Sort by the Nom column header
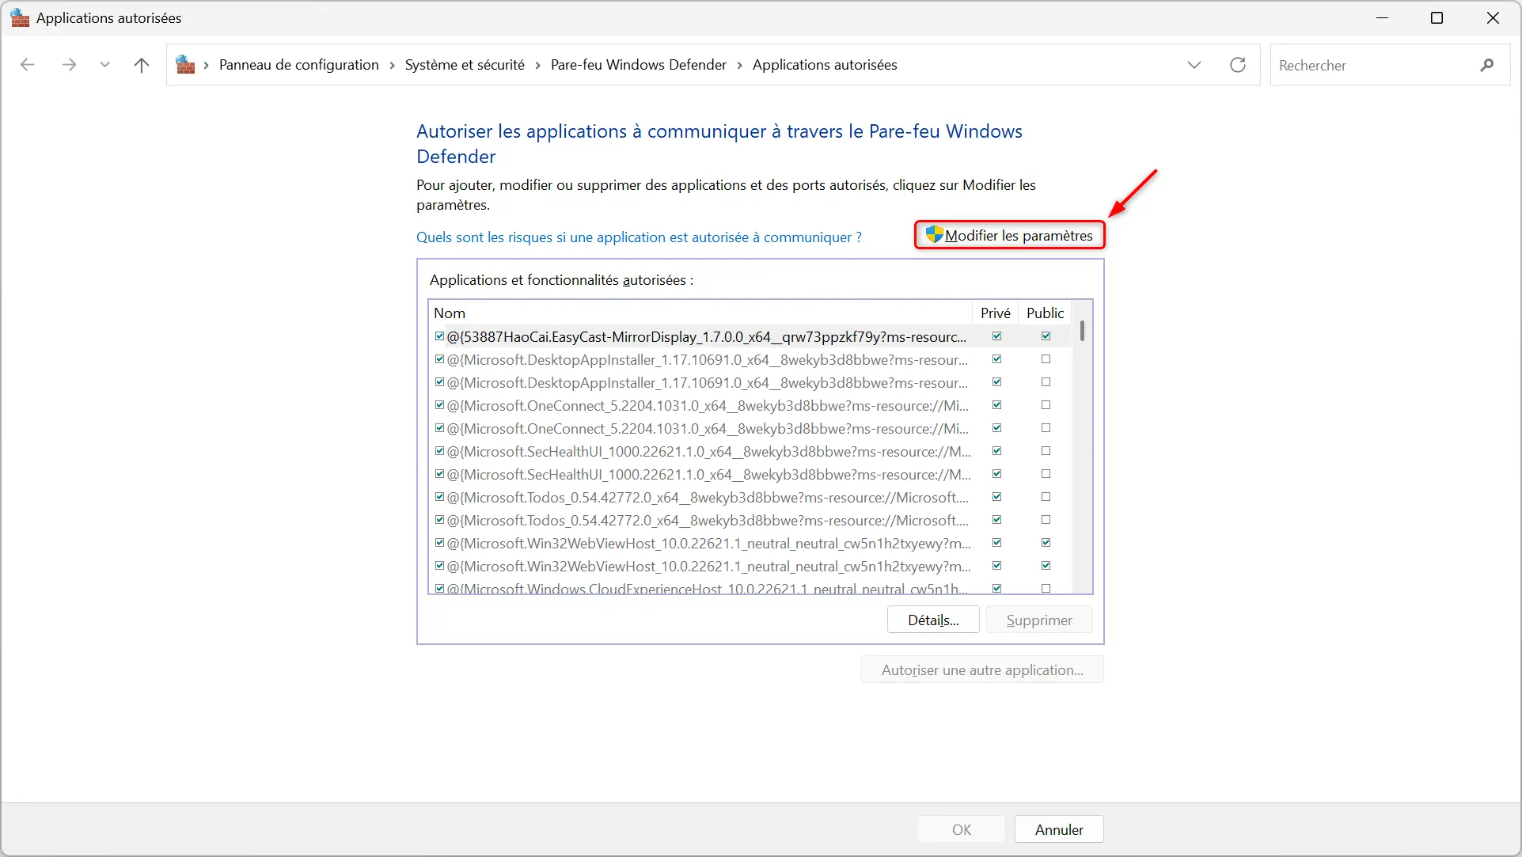Viewport: 1522px width, 857px height. click(700, 313)
